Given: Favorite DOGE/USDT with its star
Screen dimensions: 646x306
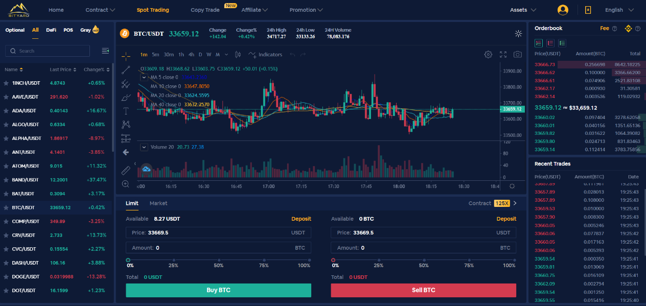Looking at the screenshot, I should pos(6,277).
